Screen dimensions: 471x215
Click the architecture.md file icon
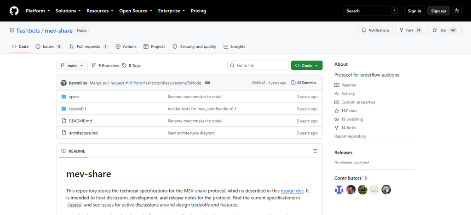tap(63, 133)
